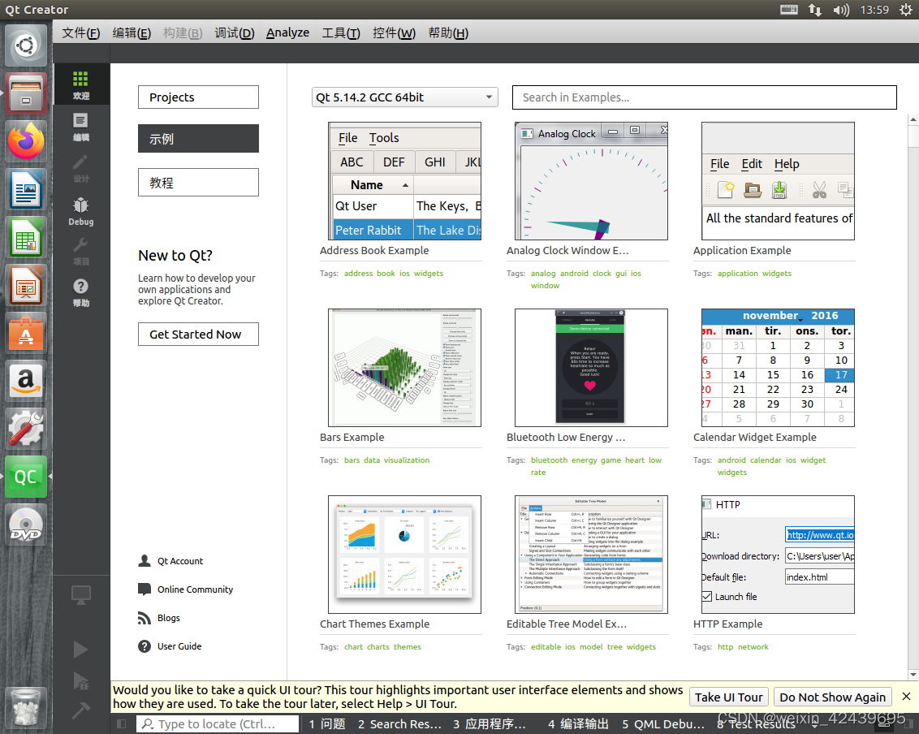919x734 pixels.
Task: Open the Analyze menu
Action: [x=287, y=32]
